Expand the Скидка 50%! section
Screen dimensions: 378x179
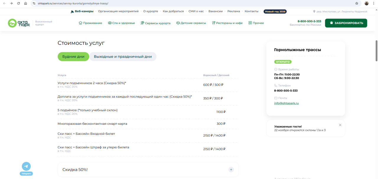[231, 170]
